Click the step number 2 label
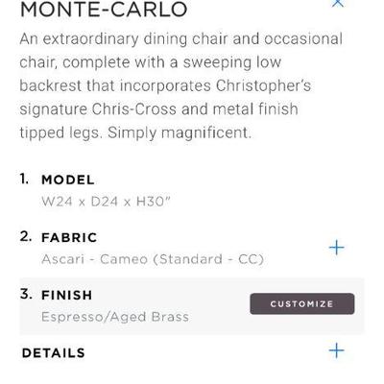This screenshot has height=384, width=384. pyautogui.click(x=26, y=236)
